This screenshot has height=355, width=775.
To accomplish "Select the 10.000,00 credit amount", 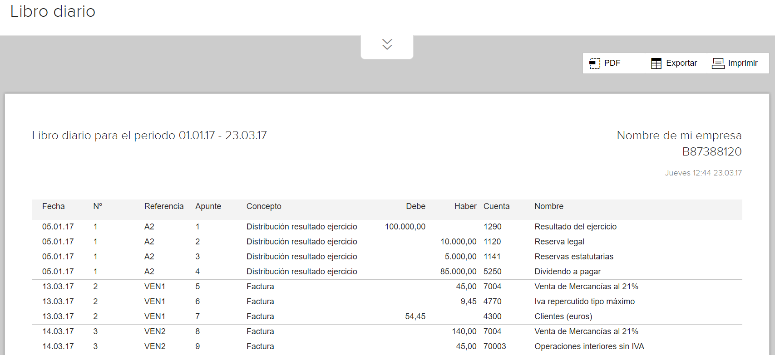I will [459, 242].
